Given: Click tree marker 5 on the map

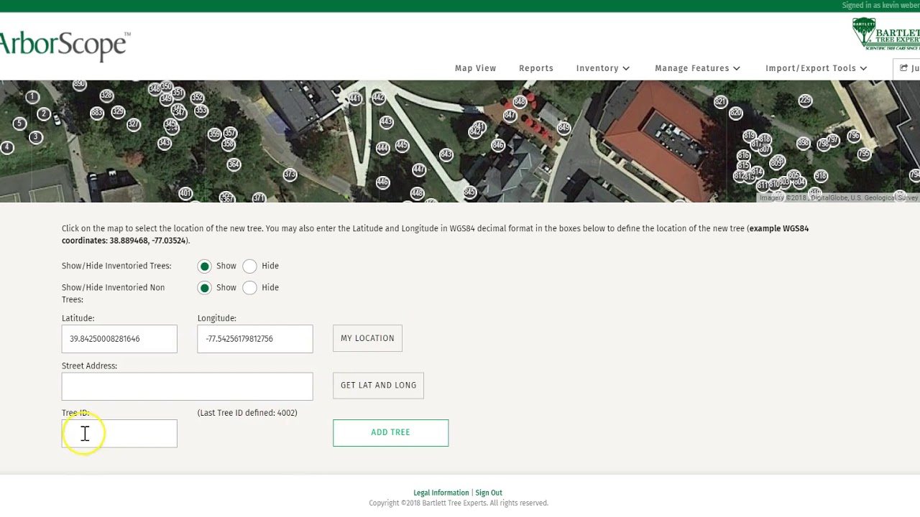Looking at the screenshot, I should [19, 124].
